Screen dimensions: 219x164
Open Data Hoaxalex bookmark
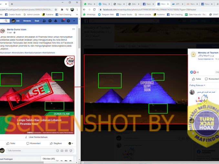point(196,14)
